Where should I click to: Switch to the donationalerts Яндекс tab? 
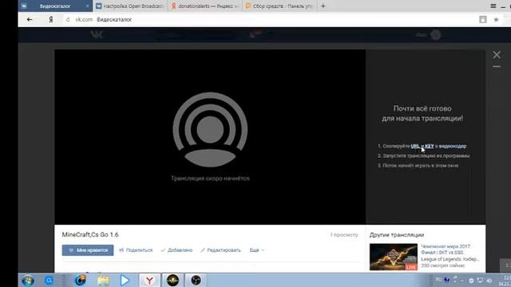(205, 6)
